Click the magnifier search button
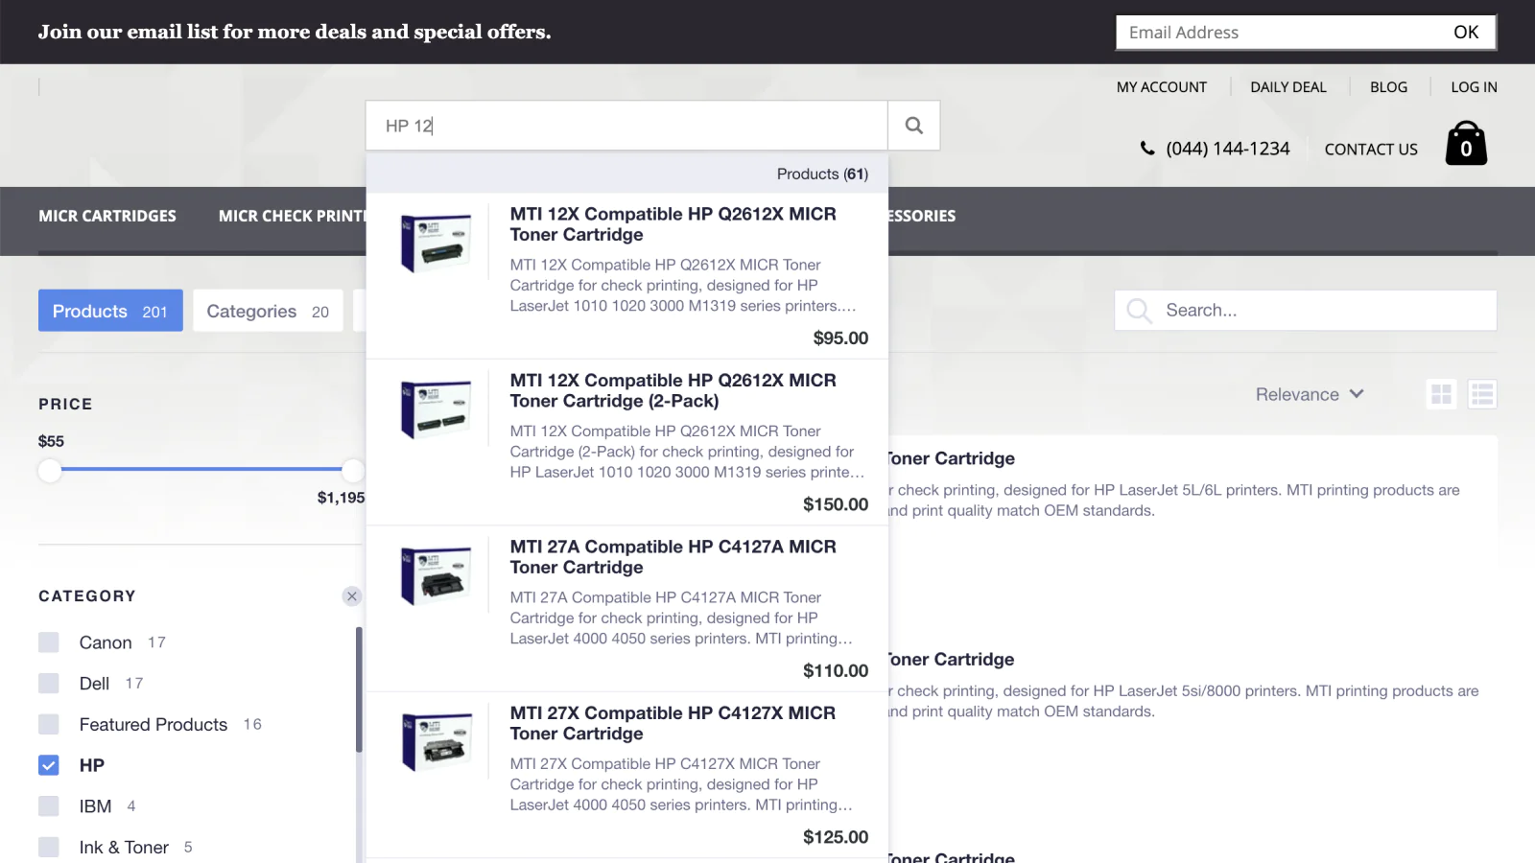 [913, 126]
